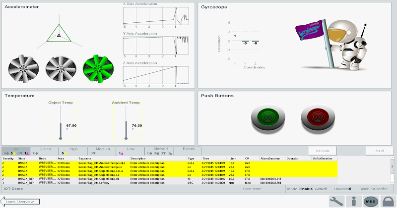Screen dimensions: 397x208
Task: Push the green round button
Action: pyautogui.click(x=268, y=117)
